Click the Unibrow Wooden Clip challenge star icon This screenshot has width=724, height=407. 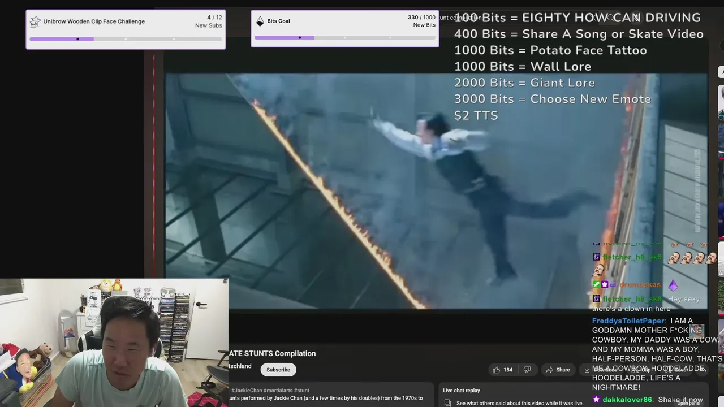pos(35,21)
